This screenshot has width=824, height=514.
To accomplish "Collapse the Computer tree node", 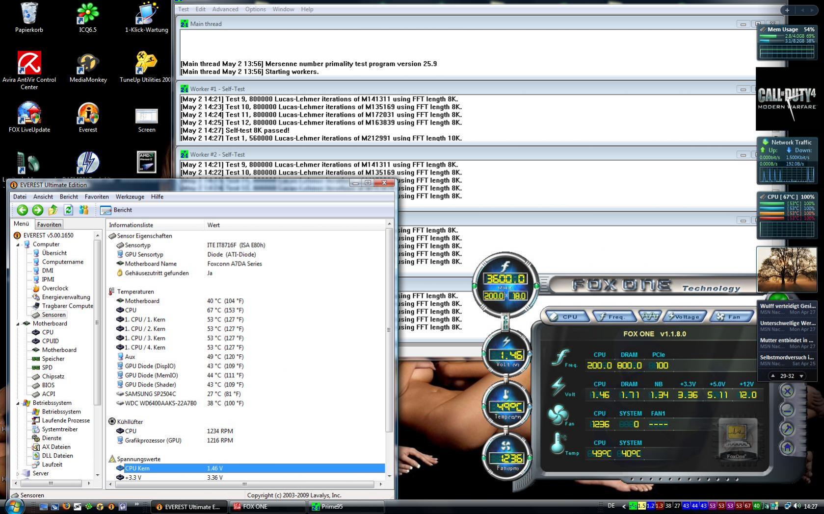I will (18, 245).
